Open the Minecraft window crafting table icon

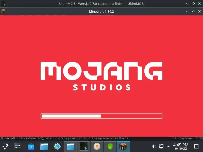(4, 11)
